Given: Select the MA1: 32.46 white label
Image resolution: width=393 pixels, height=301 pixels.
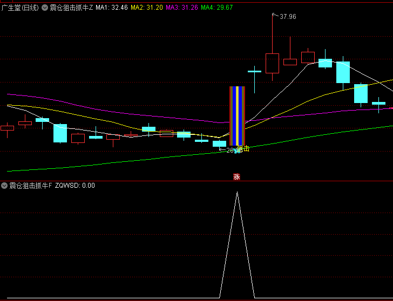Looking at the screenshot, I should (112, 8).
